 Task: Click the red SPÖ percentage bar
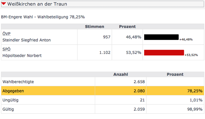click(164, 53)
